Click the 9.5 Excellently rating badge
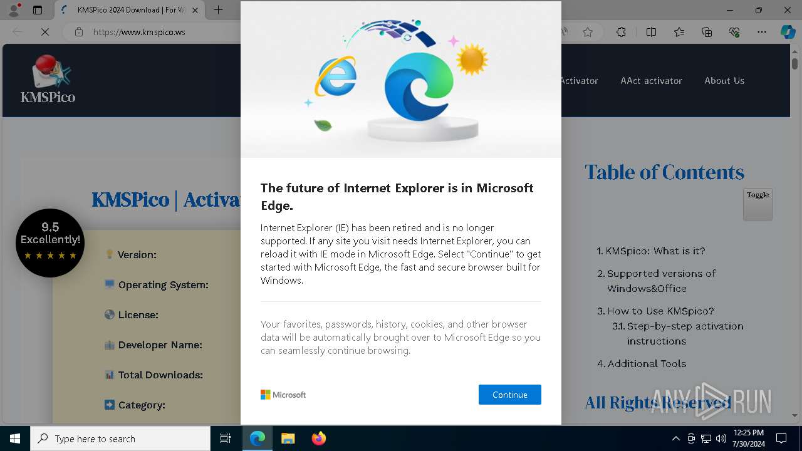This screenshot has height=451, width=802. tap(50, 243)
